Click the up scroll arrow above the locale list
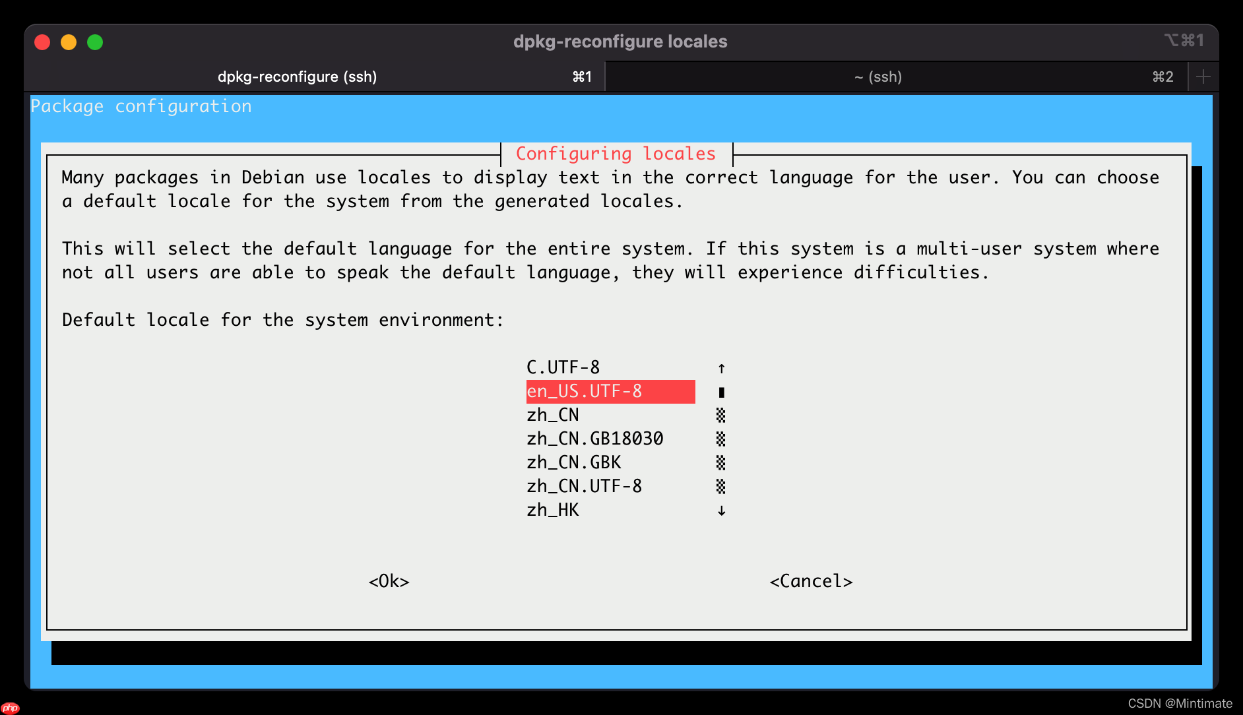This screenshot has width=1243, height=715. (722, 367)
